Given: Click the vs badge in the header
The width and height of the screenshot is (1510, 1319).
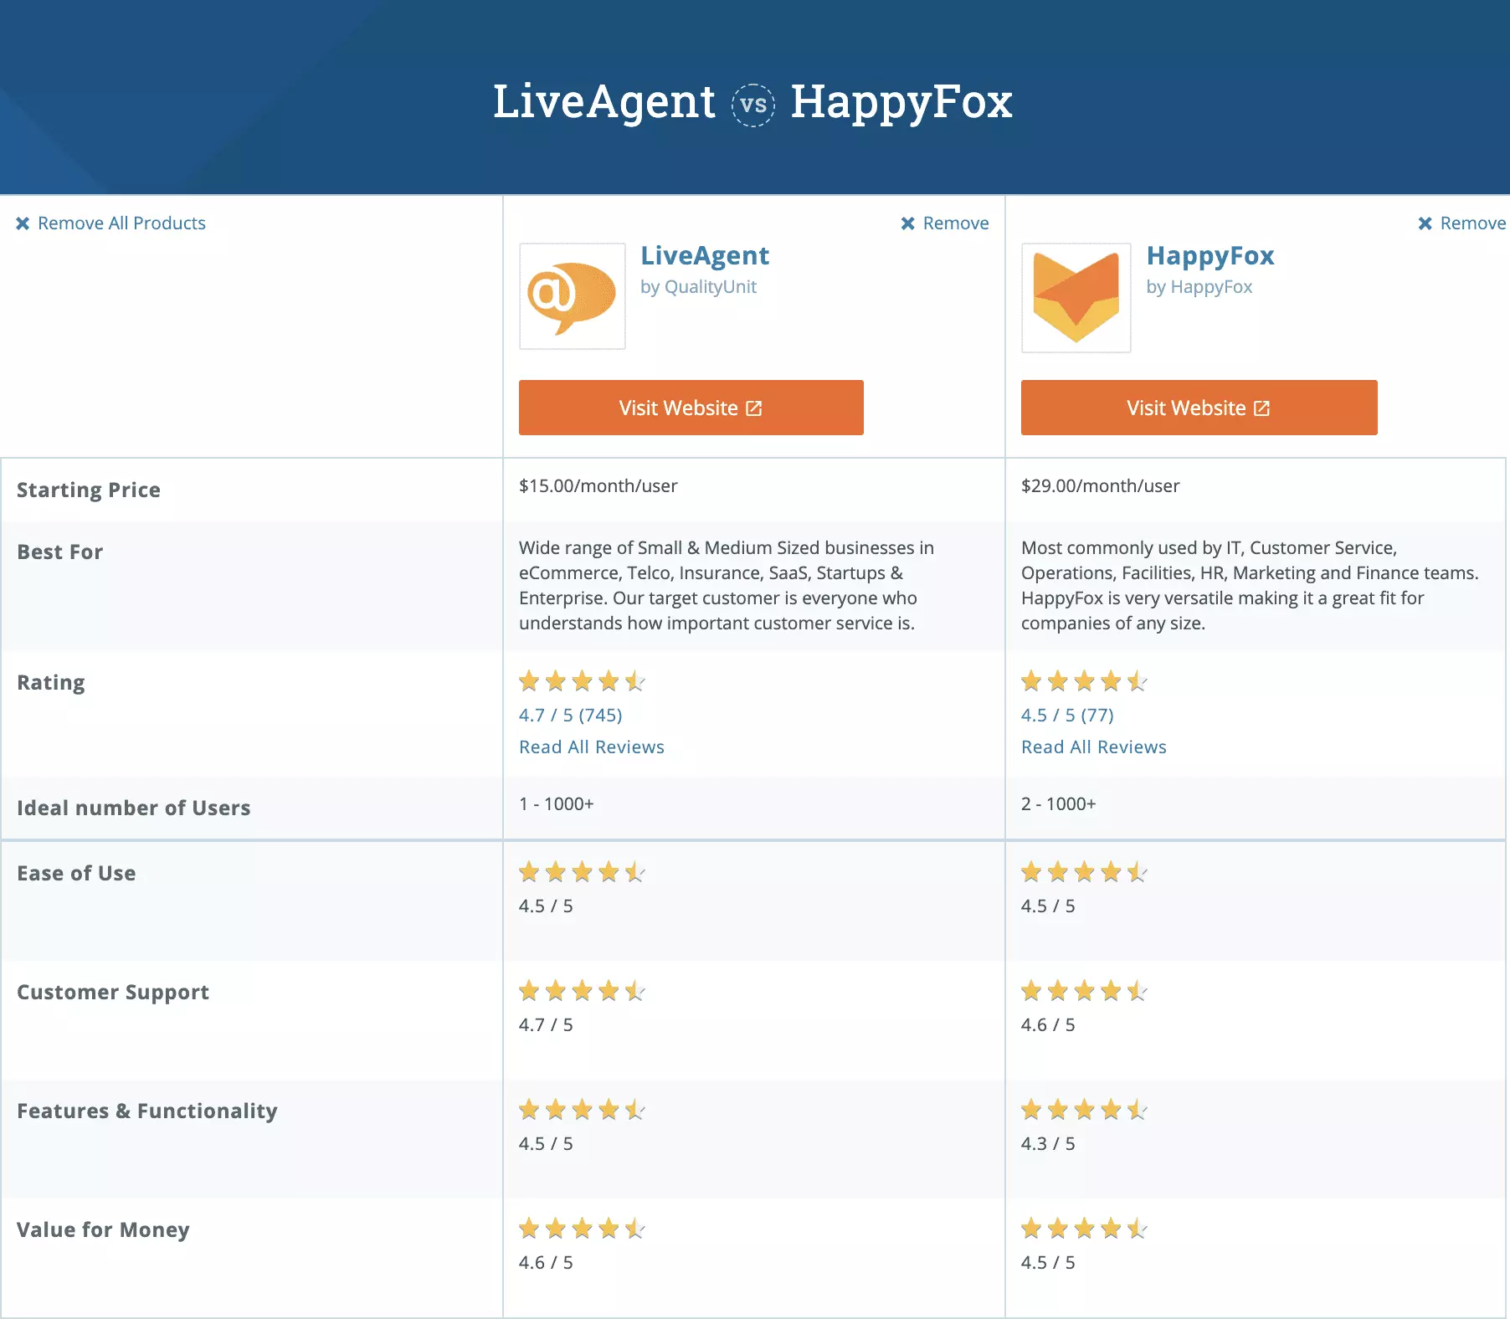Looking at the screenshot, I should click(753, 103).
